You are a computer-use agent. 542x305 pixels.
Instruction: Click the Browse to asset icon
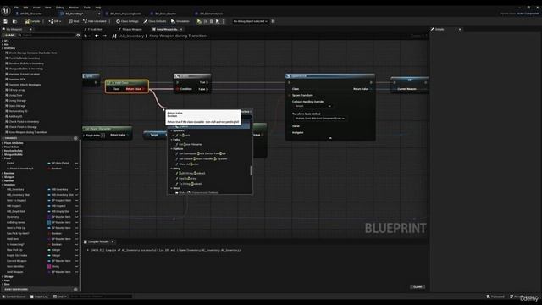(14, 21)
